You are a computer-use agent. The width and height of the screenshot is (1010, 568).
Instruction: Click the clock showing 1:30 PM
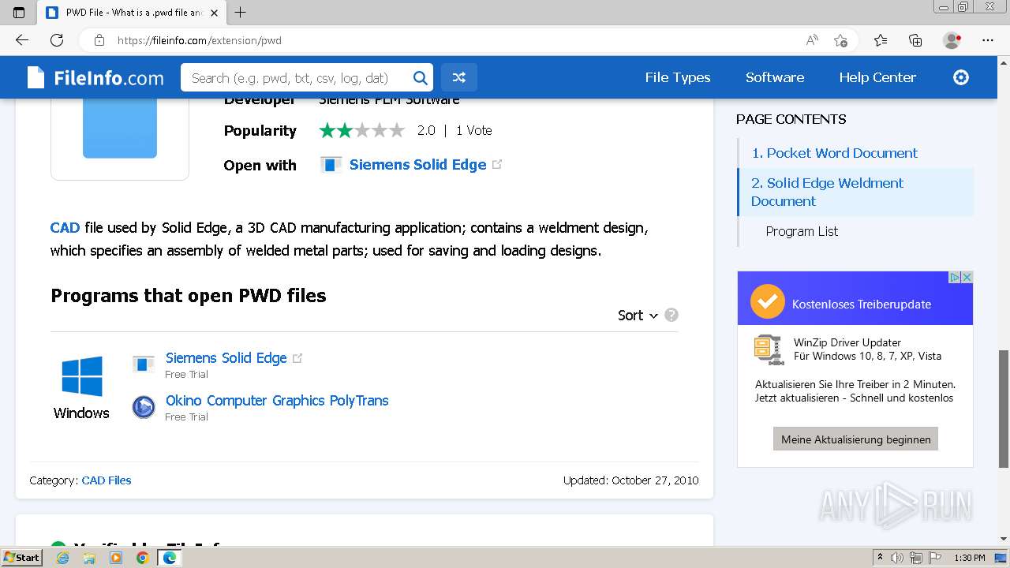tap(969, 558)
